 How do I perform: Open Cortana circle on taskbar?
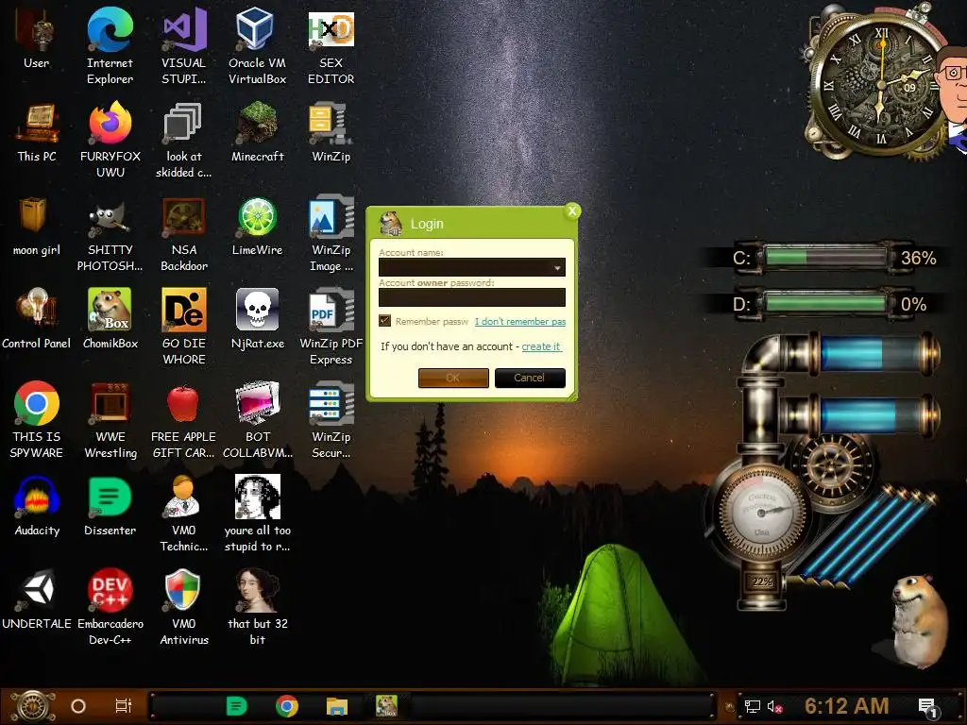tap(78, 706)
